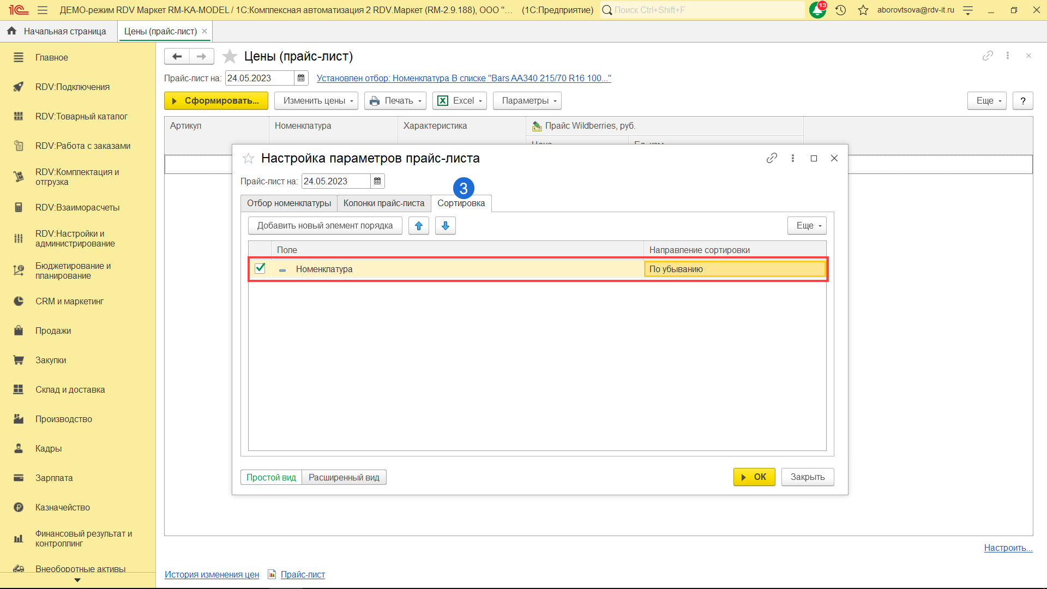
Task: Open calendar picker in the dialog date field
Action: tap(377, 181)
